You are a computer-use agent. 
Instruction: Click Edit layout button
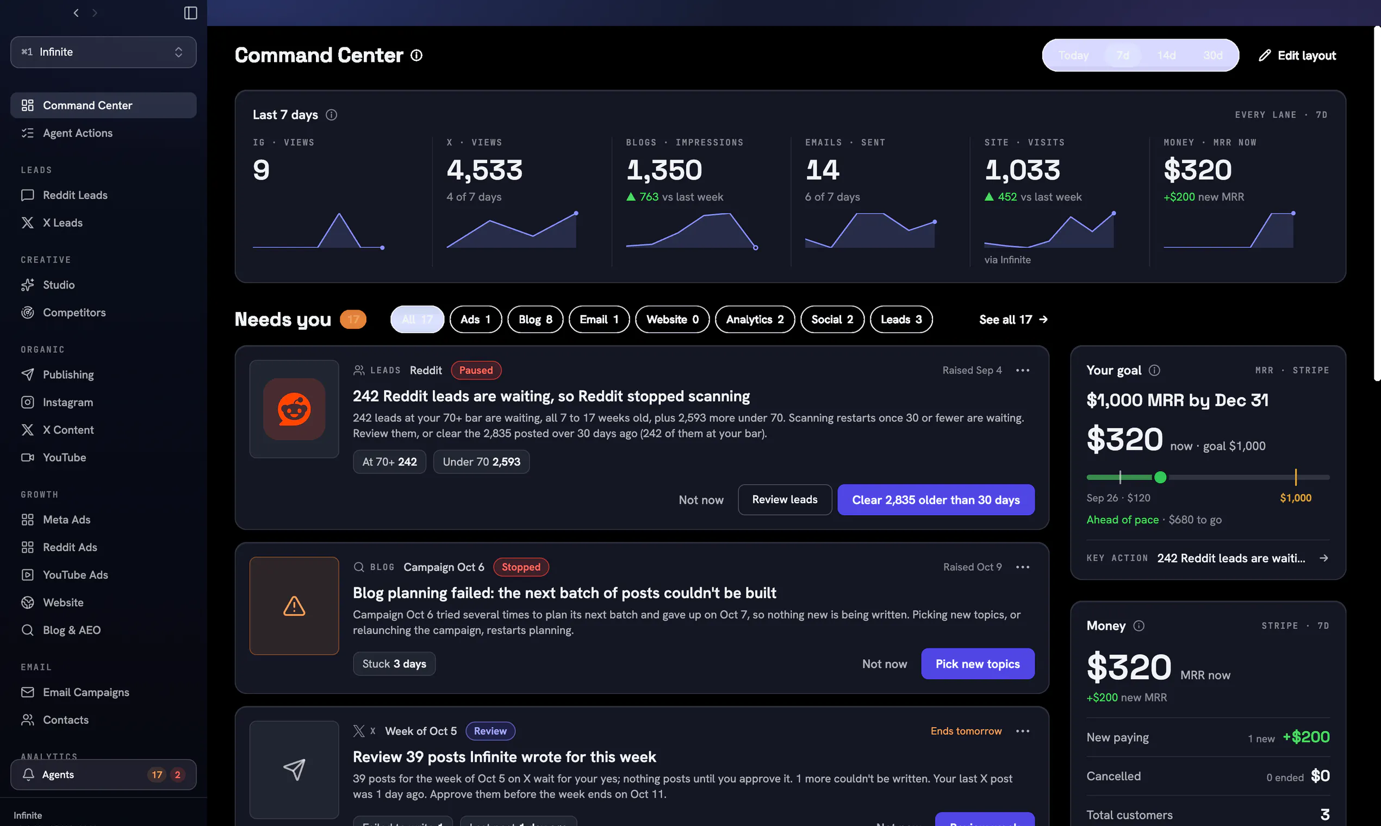1297,55
